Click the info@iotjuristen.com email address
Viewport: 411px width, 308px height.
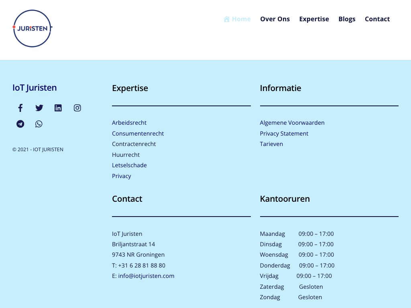146,276
